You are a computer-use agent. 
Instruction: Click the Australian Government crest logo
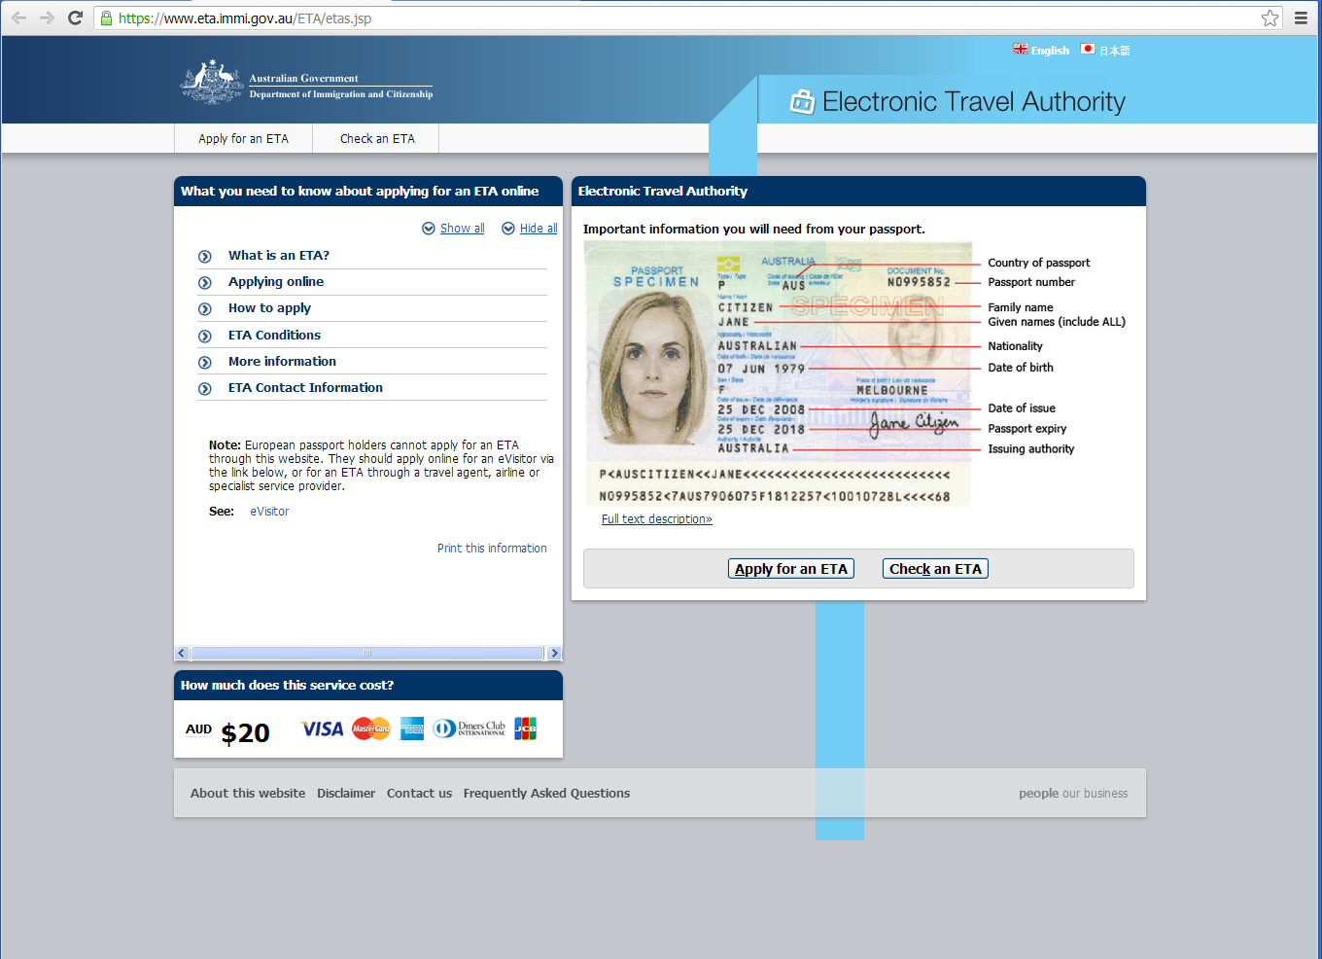click(x=212, y=82)
